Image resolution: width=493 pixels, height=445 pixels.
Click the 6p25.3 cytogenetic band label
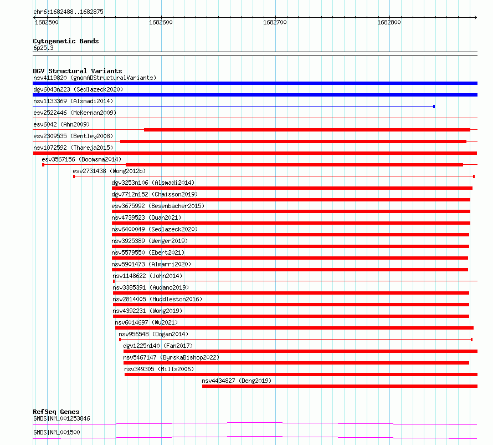pyautogui.click(x=43, y=48)
